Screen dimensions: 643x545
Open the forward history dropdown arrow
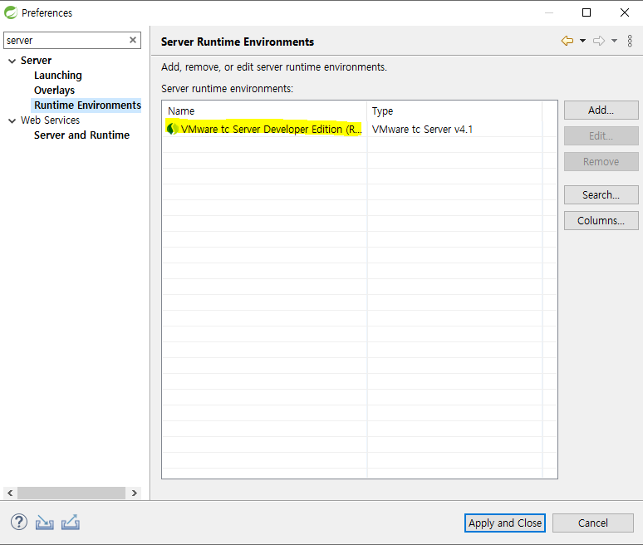click(614, 41)
